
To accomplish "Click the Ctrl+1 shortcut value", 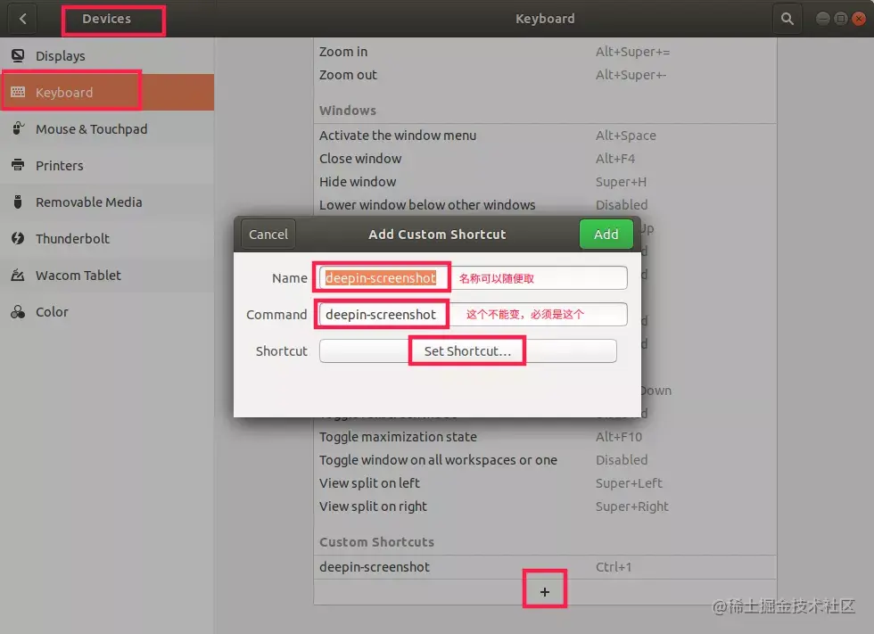I will point(614,567).
